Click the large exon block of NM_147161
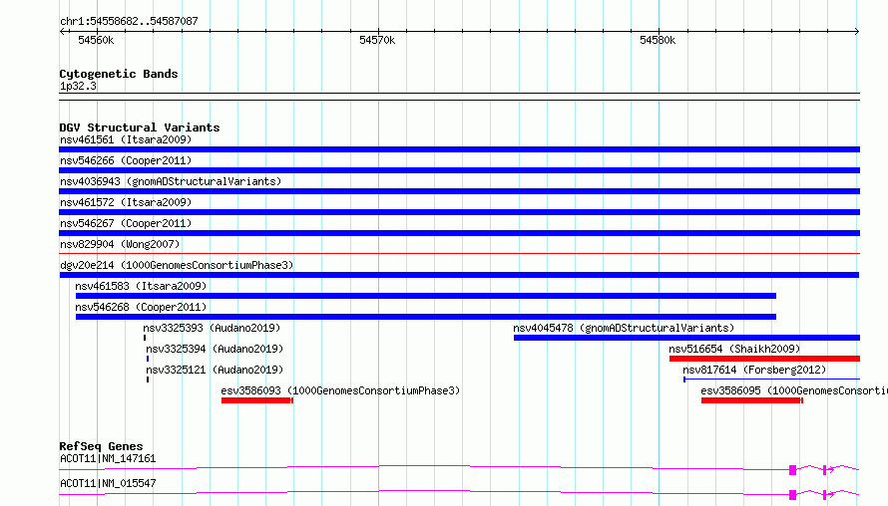 (x=793, y=470)
